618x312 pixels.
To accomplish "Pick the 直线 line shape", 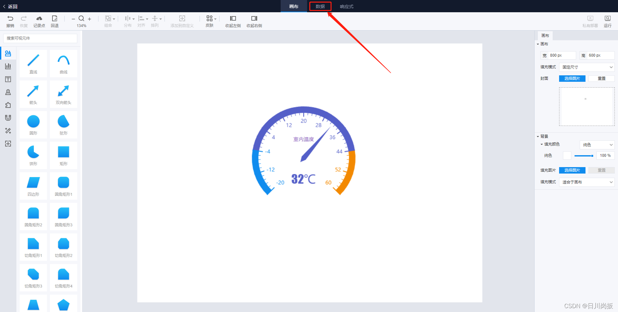I will (x=33, y=63).
